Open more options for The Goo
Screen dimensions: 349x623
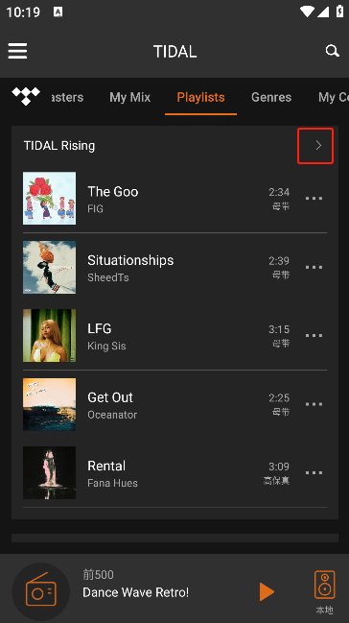click(314, 199)
